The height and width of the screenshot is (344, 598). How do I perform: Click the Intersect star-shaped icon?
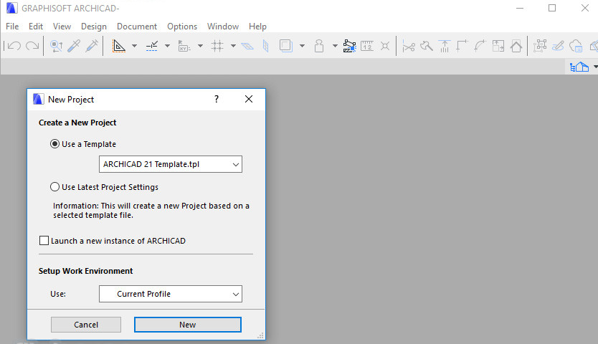(x=385, y=46)
